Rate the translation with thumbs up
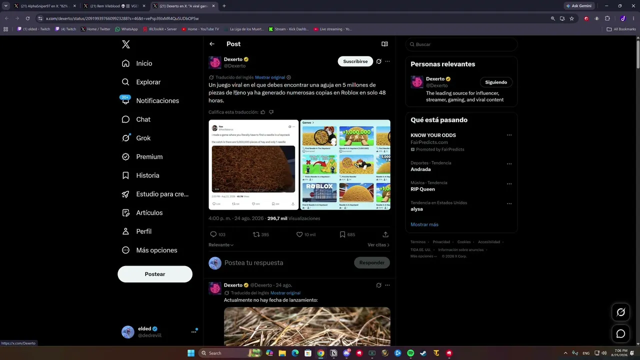 [263, 112]
